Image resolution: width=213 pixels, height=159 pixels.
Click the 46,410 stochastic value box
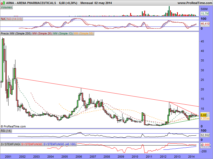coord(205,24)
